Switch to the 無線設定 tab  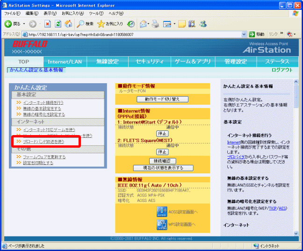coord(108,62)
